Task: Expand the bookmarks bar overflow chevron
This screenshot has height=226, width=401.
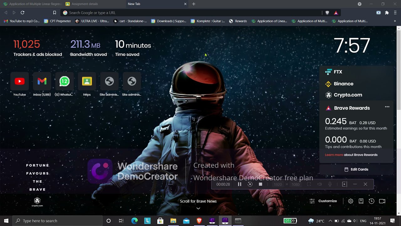Action: point(395,21)
